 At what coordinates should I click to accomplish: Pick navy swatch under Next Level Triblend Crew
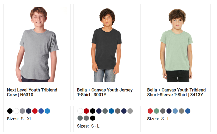[29, 111]
